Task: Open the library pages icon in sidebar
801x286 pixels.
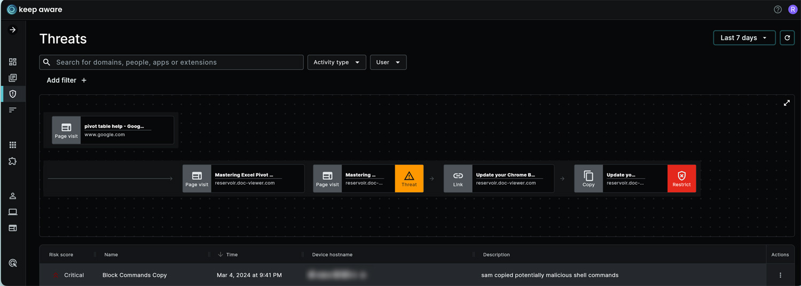Action: tap(13, 78)
